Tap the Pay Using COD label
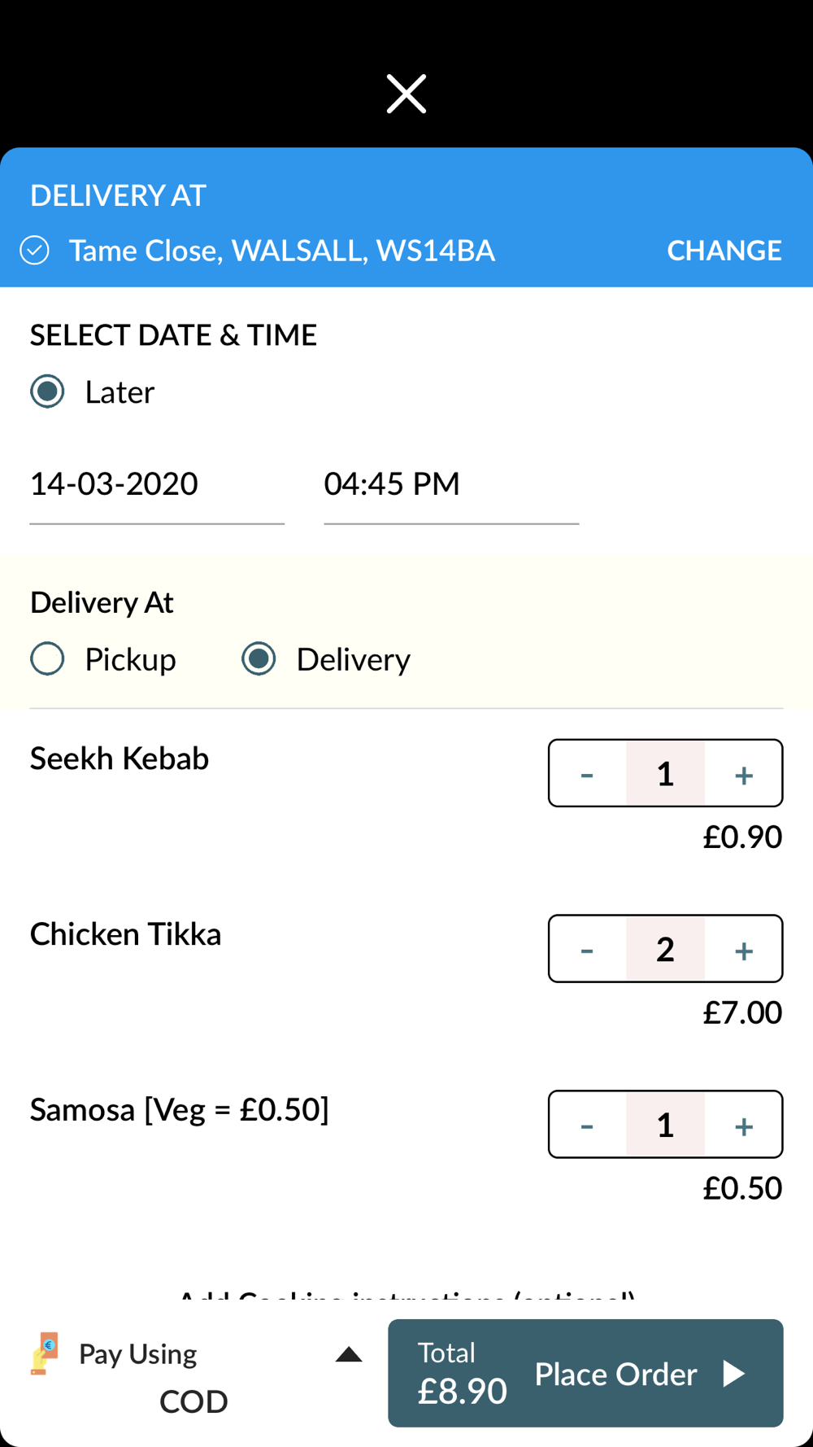 (138, 1375)
